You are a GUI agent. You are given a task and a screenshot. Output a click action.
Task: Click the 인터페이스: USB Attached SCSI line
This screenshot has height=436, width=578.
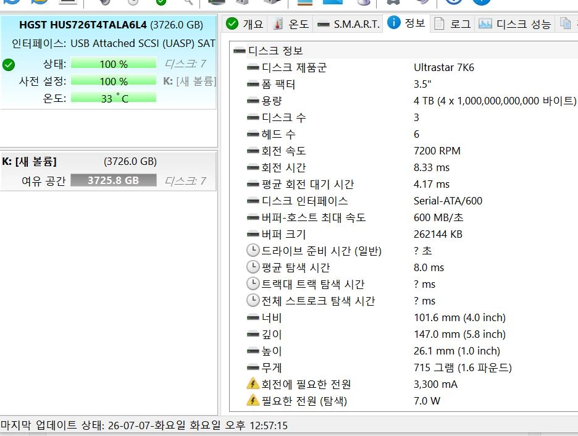click(114, 43)
